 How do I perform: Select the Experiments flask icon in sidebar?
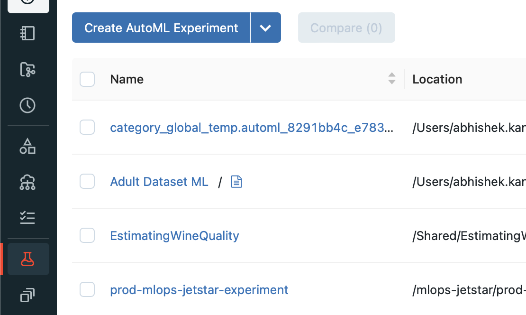tap(27, 259)
